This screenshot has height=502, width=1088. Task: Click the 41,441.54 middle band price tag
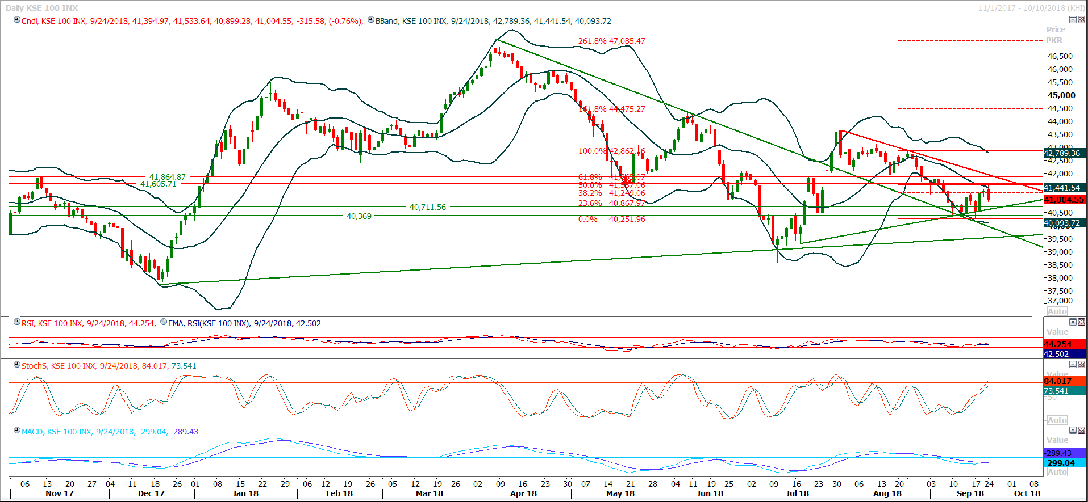click(x=1065, y=188)
